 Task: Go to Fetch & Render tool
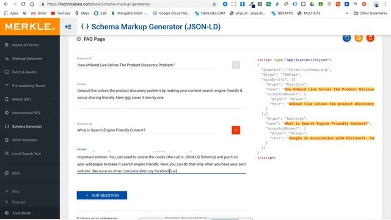coord(24,72)
